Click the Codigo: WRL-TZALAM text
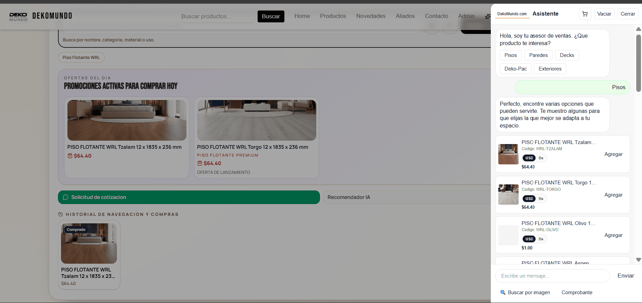Screen dimensions: 642x303 click(542, 149)
